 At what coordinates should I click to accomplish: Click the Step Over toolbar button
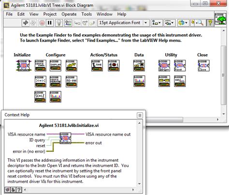click(x=85, y=23)
